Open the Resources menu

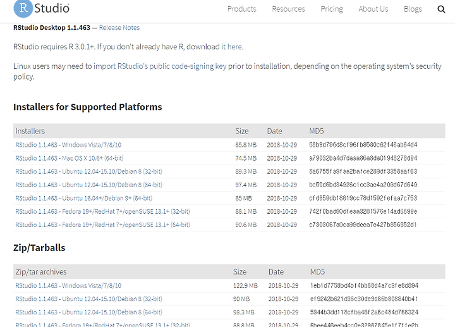tap(288, 9)
